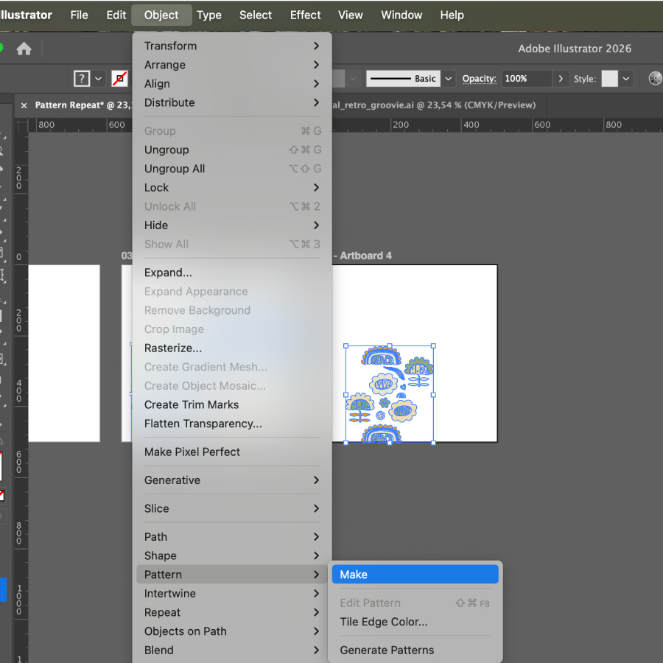Image resolution: width=663 pixels, height=663 pixels.
Task: Expand the opacity slider arrow
Action: click(561, 79)
